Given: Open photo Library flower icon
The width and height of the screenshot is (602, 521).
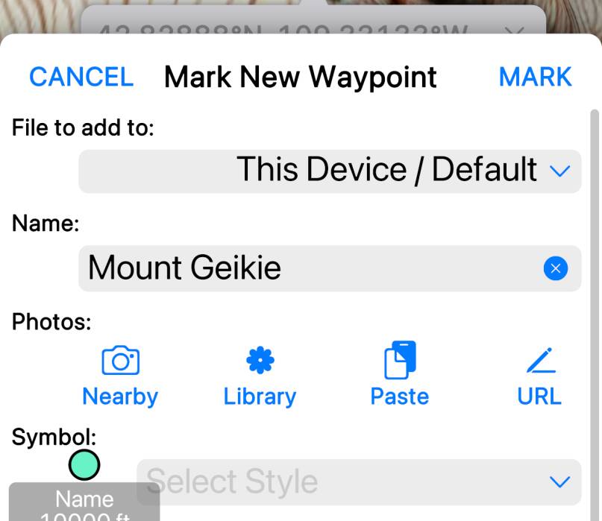Looking at the screenshot, I should coord(260,360).
